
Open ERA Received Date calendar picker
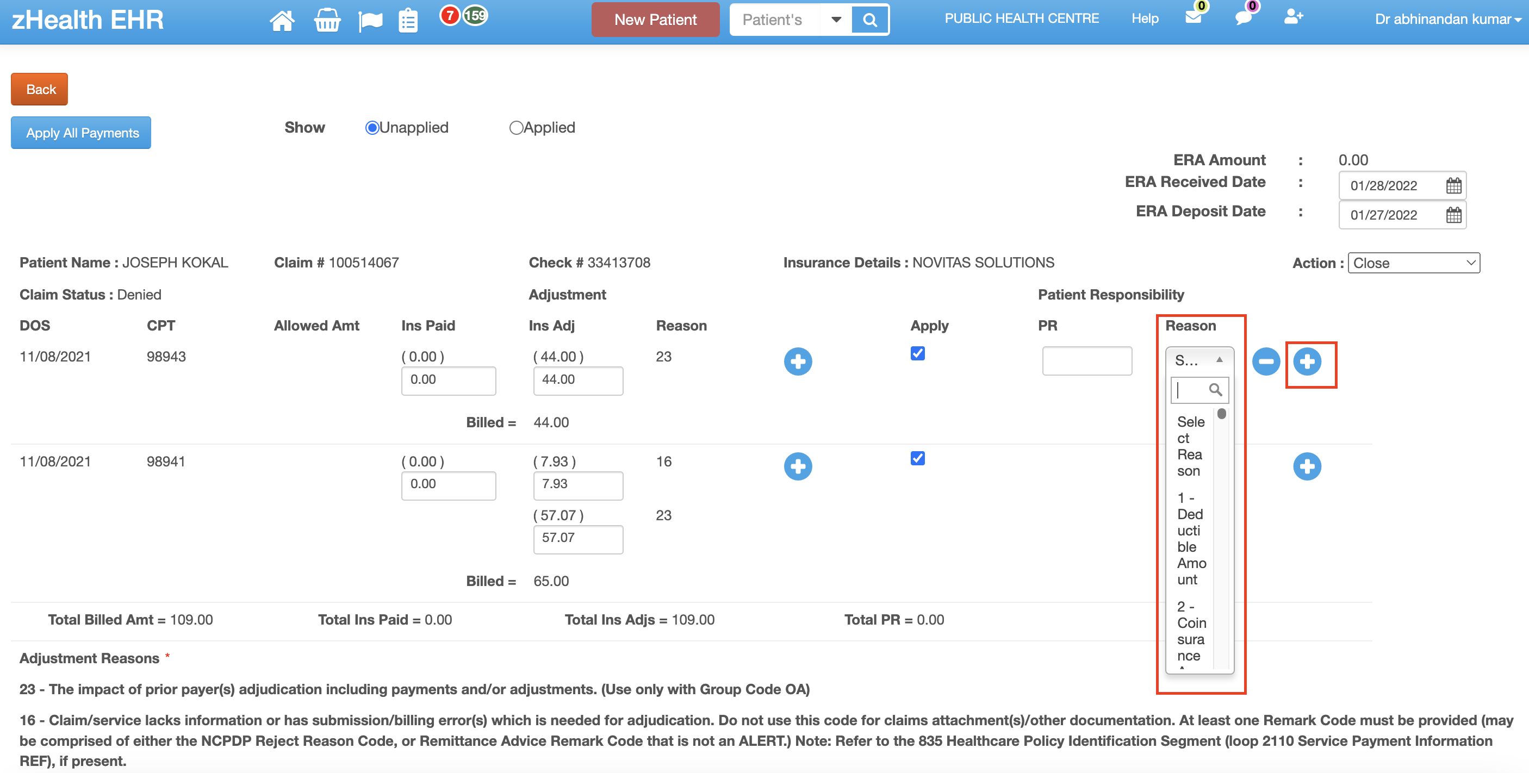1453,186
